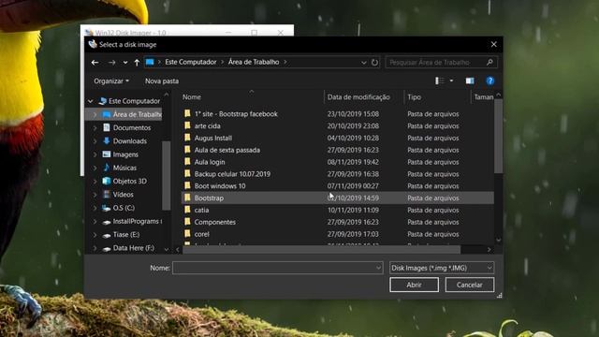Open Imagens in the sidebar
Image resolution: width=599 pixels, height=337 pixels.
click(x=125, y=154)
